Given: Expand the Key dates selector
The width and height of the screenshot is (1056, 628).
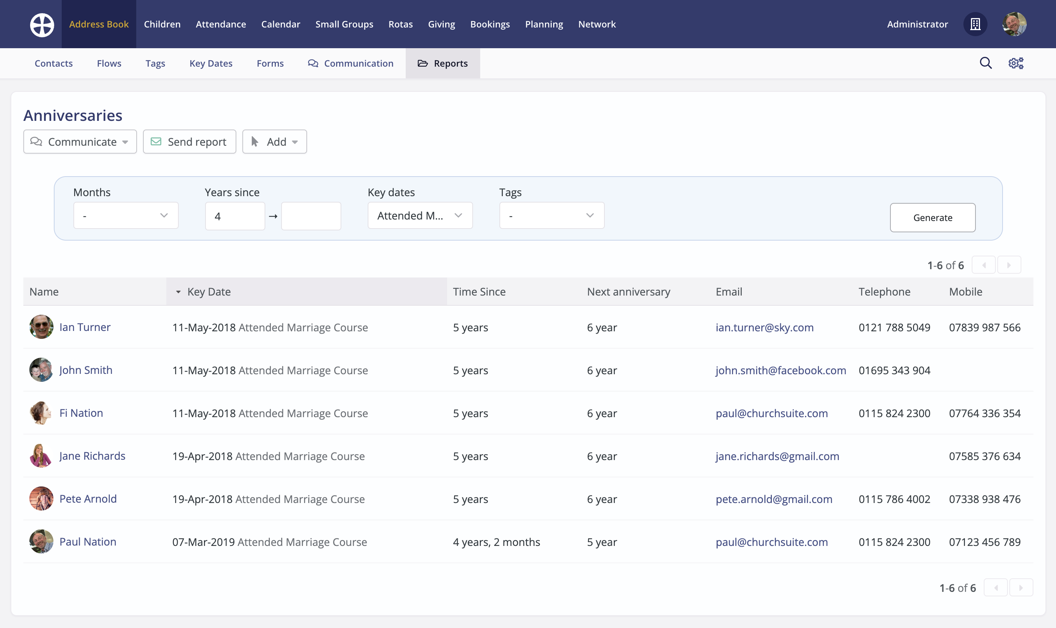Looking at the screenshot, I should (420, 216).
